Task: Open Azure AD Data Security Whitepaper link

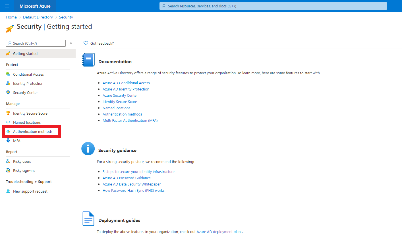Action: click(132, 184)
